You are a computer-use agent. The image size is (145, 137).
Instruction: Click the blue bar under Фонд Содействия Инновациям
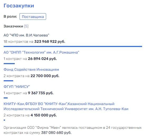pos(8,81)
